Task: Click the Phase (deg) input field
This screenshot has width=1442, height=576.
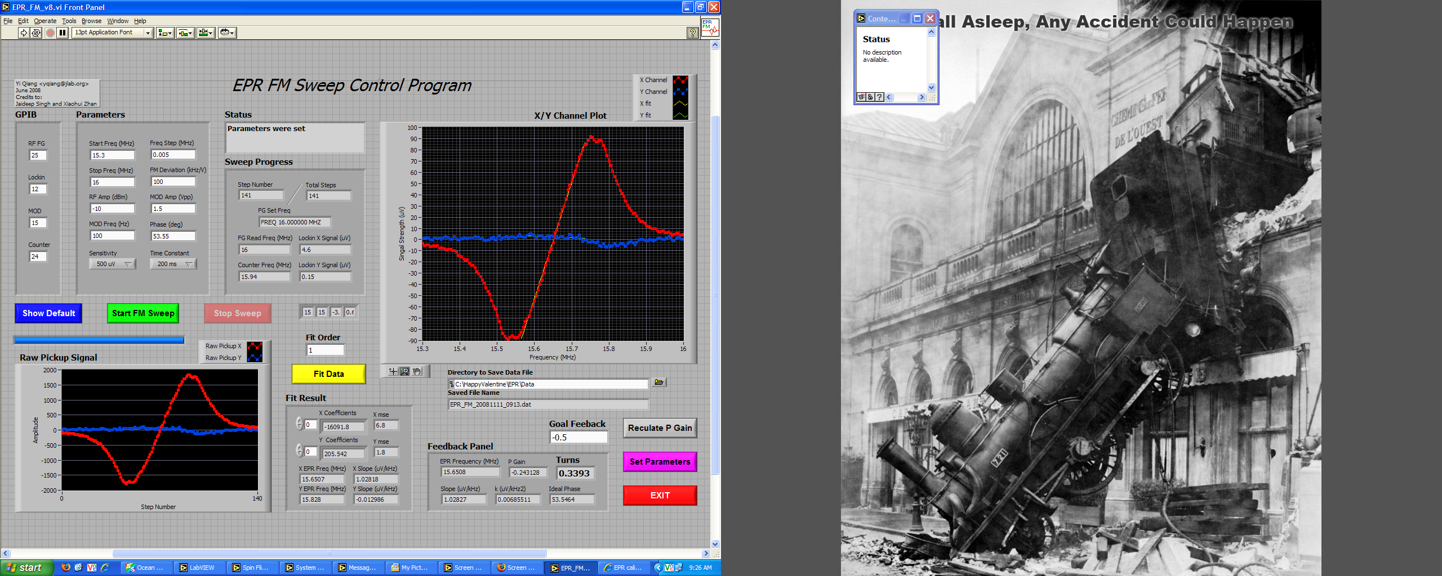Action: click(x=173, y=236)
